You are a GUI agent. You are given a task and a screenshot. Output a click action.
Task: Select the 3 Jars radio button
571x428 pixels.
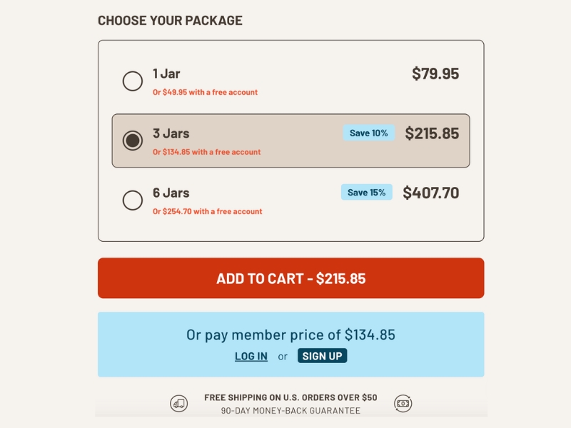[x=133, y=141]
